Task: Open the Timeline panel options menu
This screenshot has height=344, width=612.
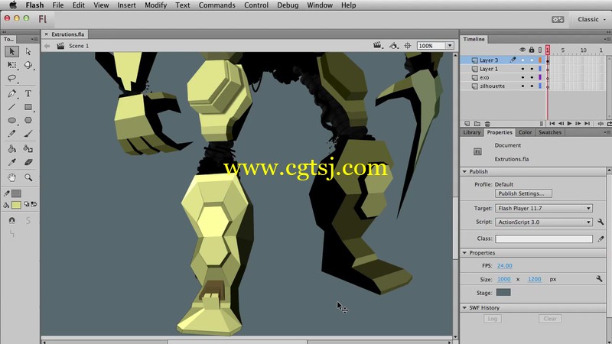Action: (606, 39)
